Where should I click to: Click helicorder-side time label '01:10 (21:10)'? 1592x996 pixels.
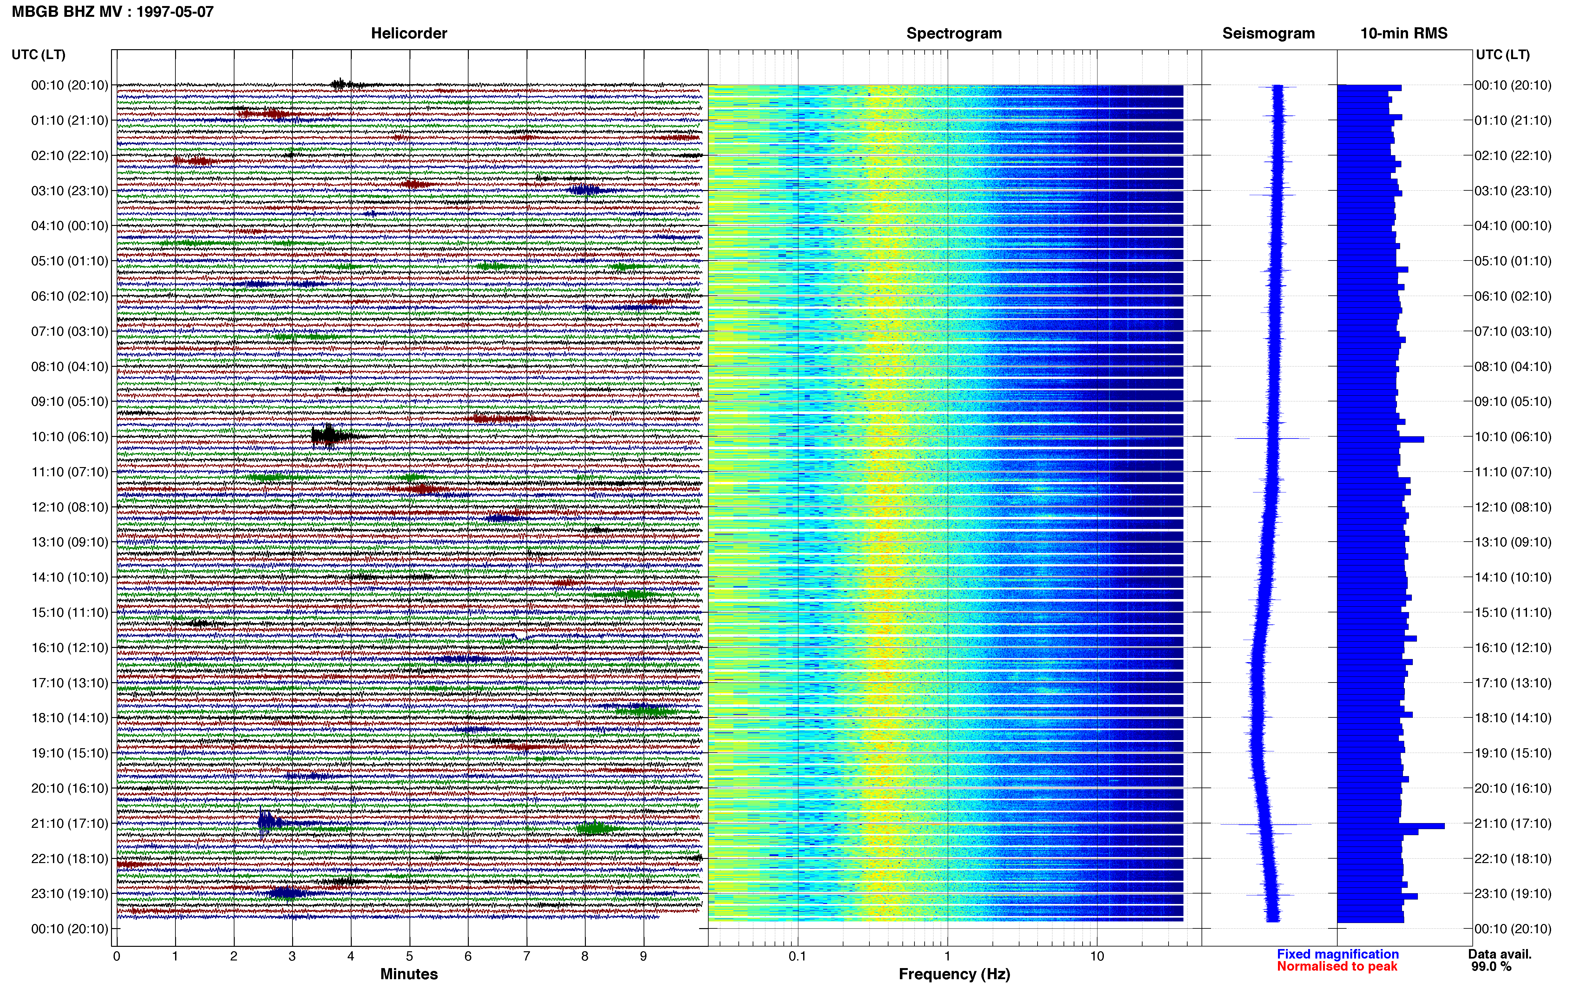(x=69, y=121)
